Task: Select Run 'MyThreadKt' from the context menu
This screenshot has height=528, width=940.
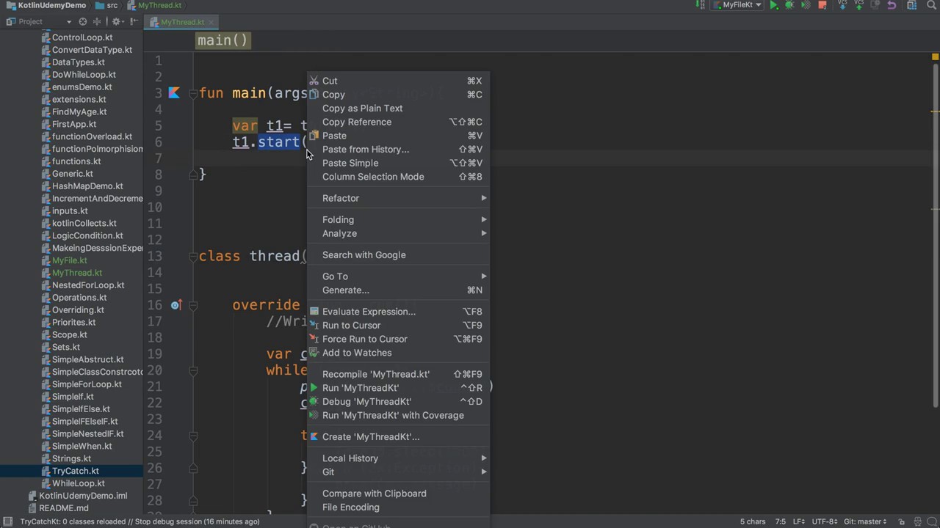Action: (397, 388)
